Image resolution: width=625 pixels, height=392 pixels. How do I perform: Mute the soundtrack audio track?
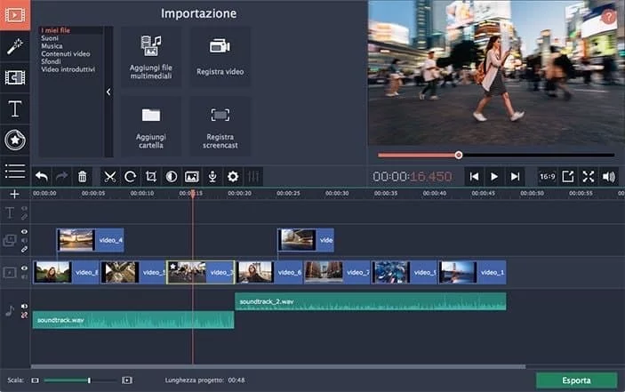pos(24,307)
